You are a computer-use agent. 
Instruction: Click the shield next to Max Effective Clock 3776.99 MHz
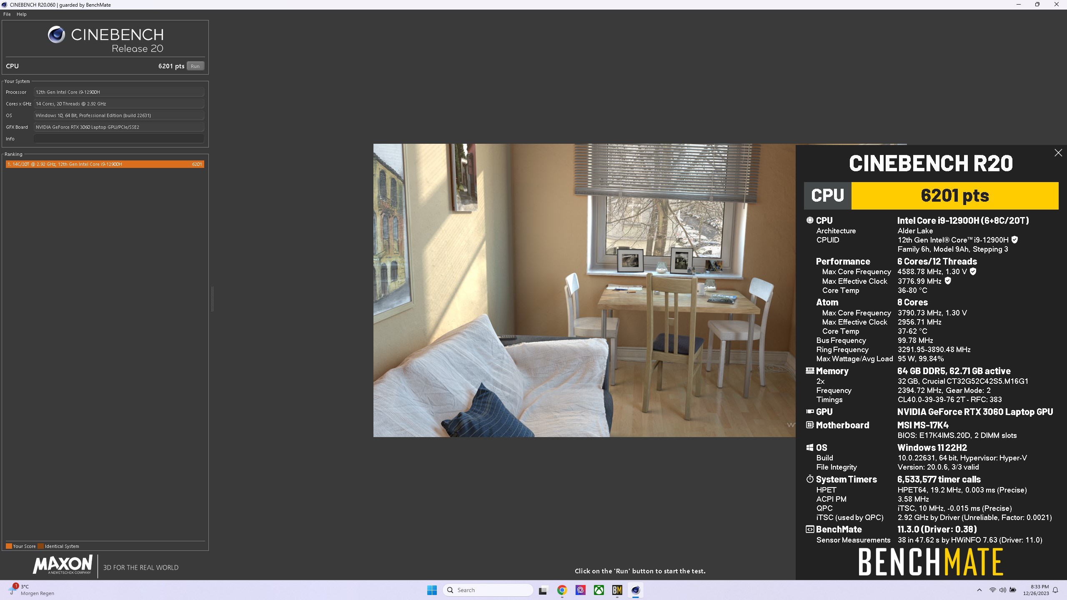tap(948, 281)
